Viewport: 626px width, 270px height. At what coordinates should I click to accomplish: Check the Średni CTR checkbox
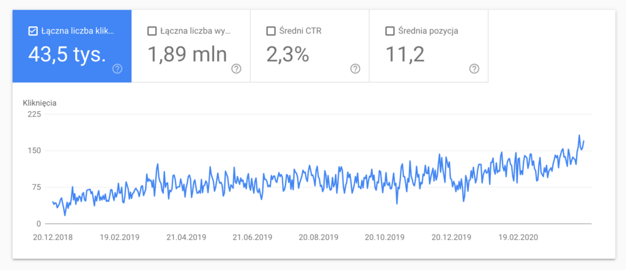pos(271,31)
